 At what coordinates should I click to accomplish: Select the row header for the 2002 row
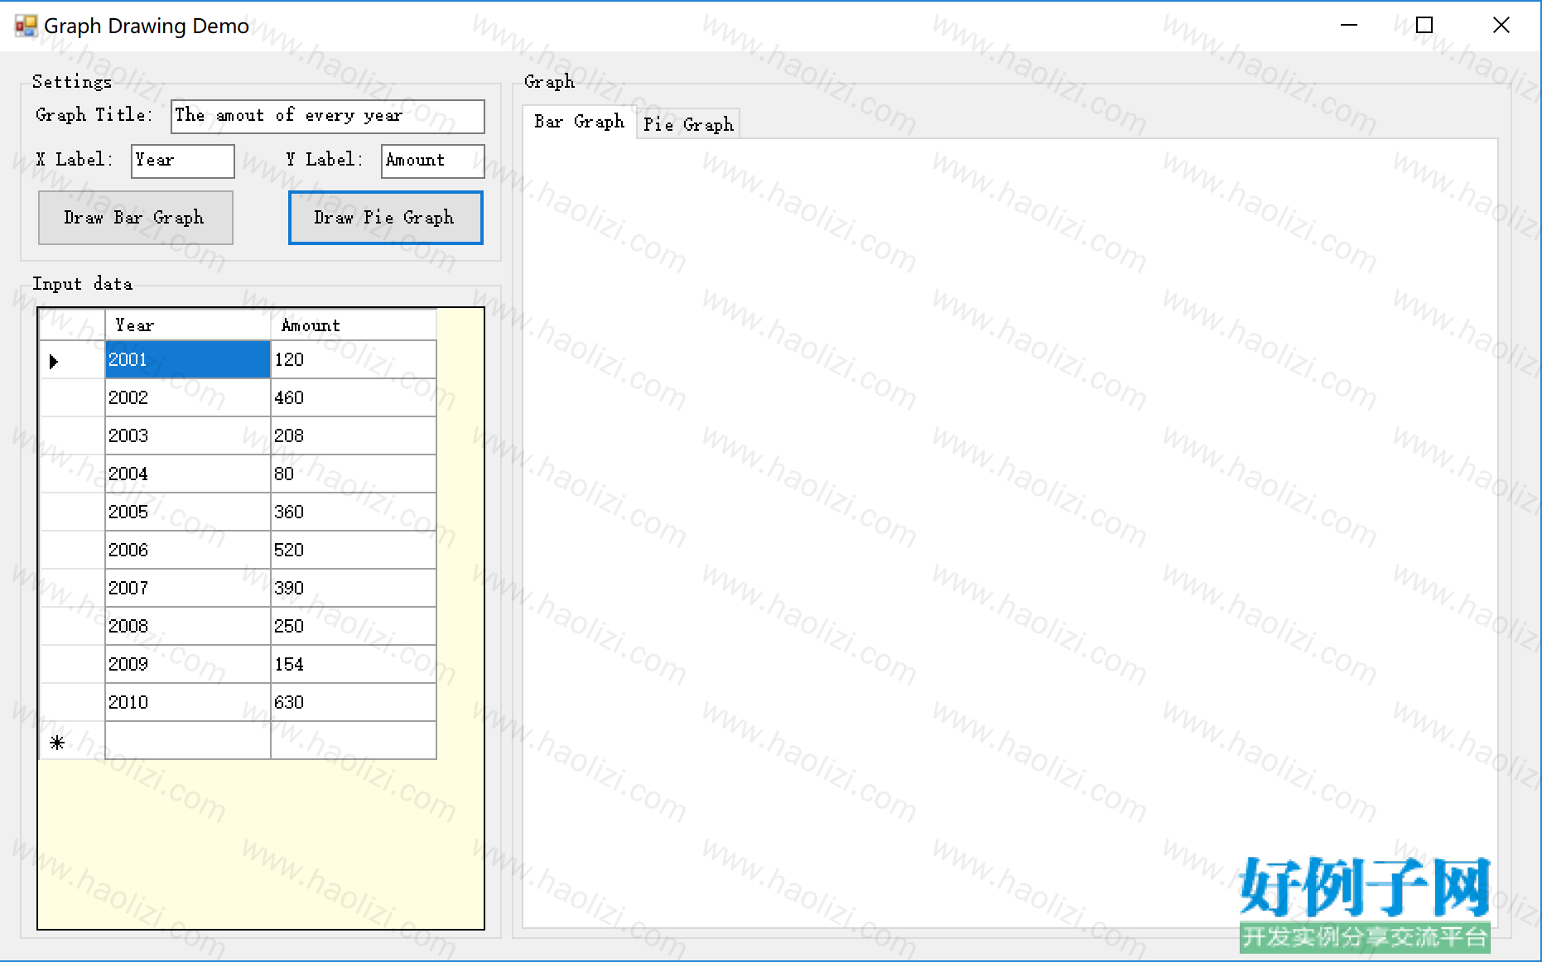tap(72, 398)
